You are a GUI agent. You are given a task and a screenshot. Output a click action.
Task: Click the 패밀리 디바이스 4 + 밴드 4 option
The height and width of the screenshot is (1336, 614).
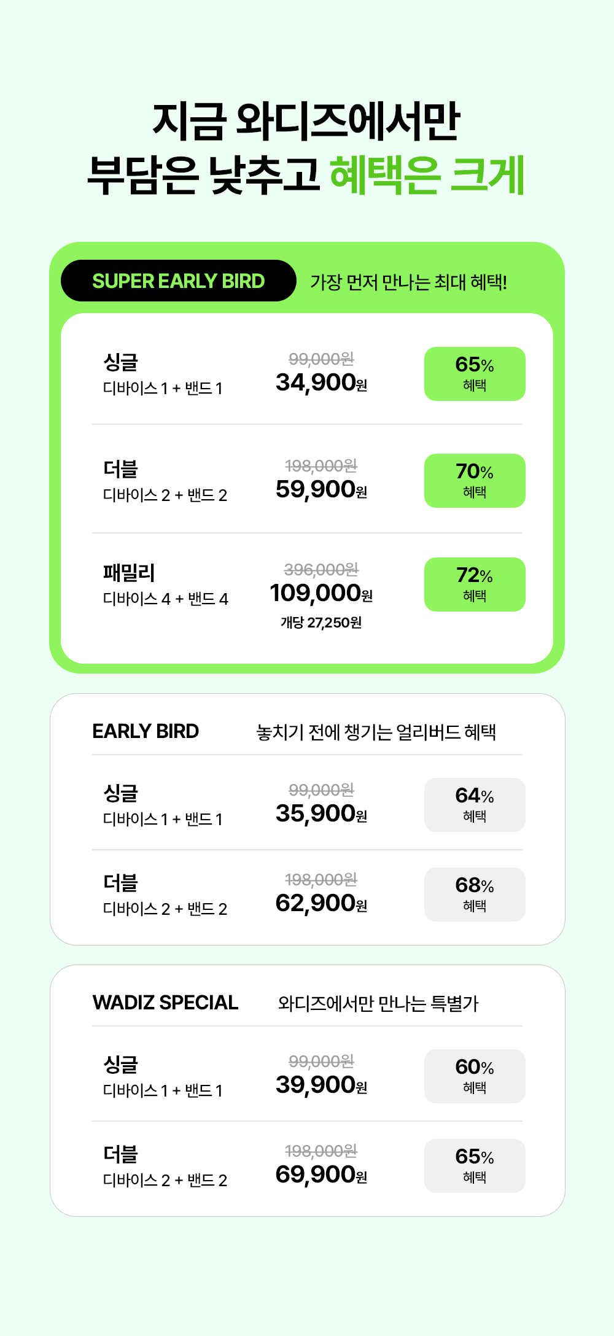(x=165, y=584)
